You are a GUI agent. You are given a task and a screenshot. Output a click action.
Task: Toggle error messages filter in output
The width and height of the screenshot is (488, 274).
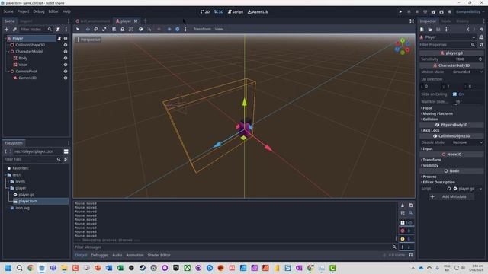tap(406, 231)
